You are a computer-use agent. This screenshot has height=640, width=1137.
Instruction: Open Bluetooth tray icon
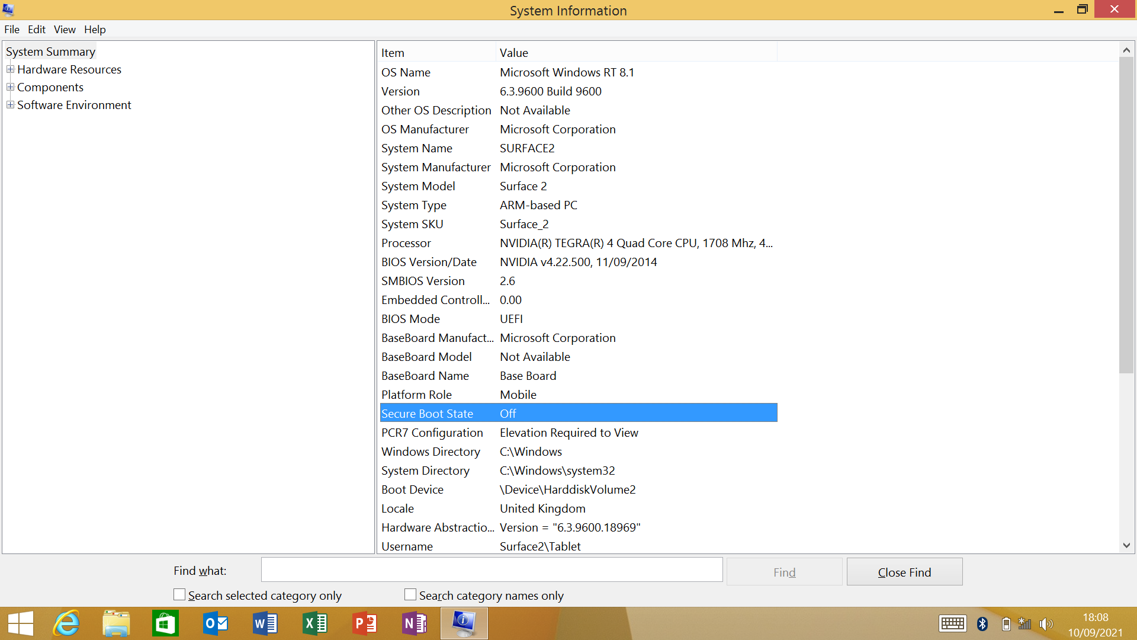(982, 623)
